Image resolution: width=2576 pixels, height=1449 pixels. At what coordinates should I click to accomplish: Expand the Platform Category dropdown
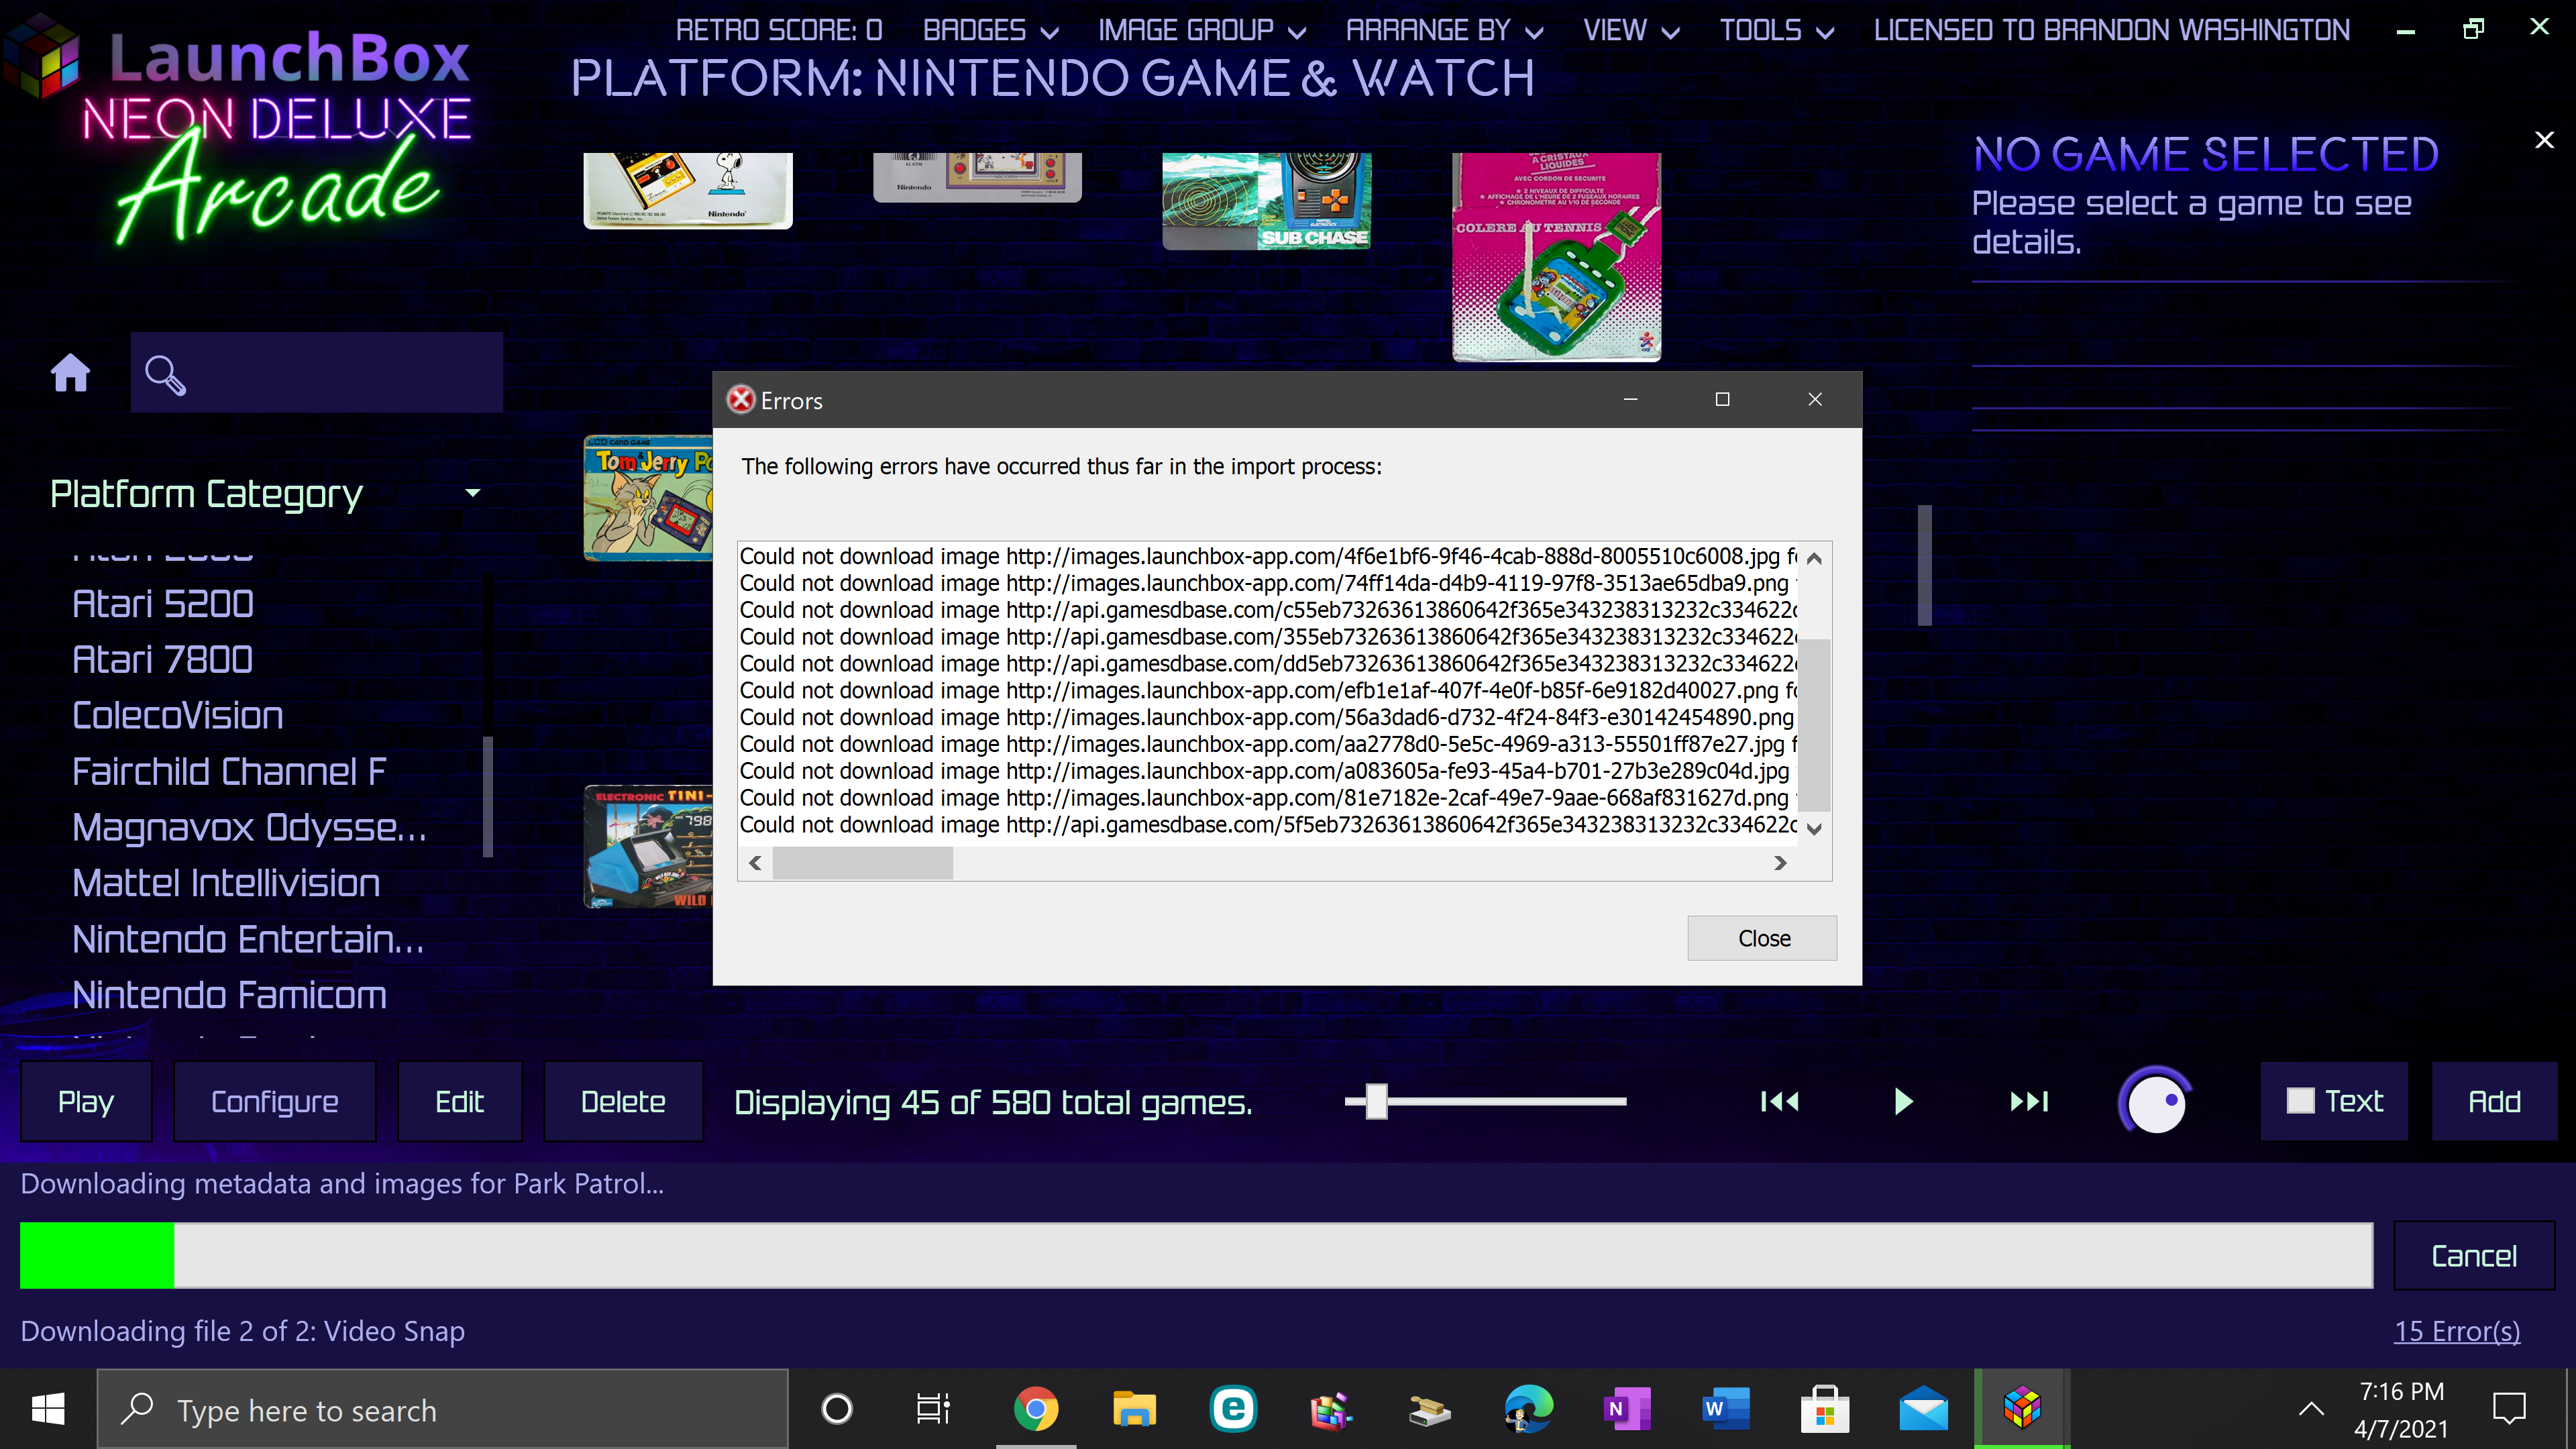click(x=473, y=493)
